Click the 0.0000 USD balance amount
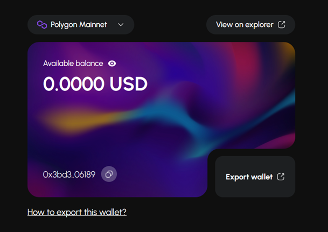Screen dimensions: 328x232 (95, 83)
